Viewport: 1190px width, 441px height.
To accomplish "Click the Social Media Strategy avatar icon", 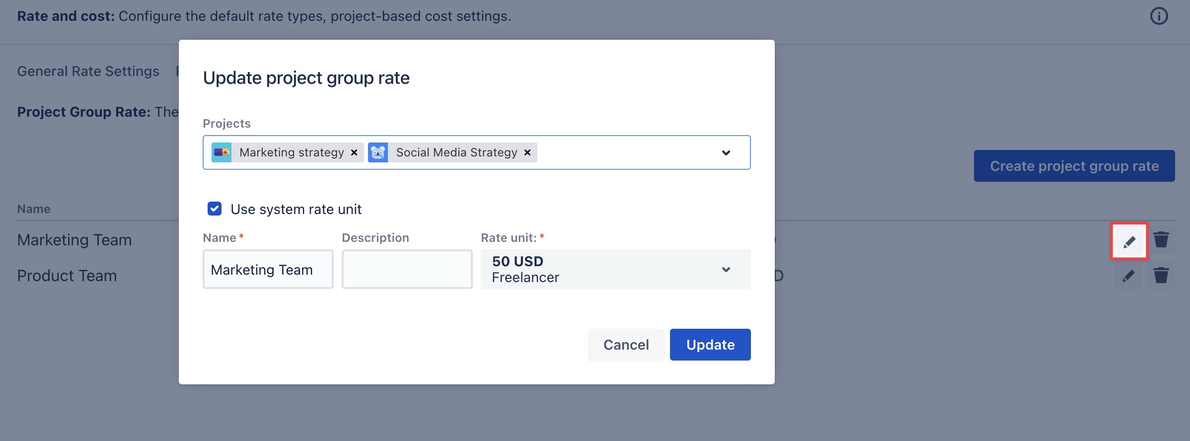I will click(378, 152).
